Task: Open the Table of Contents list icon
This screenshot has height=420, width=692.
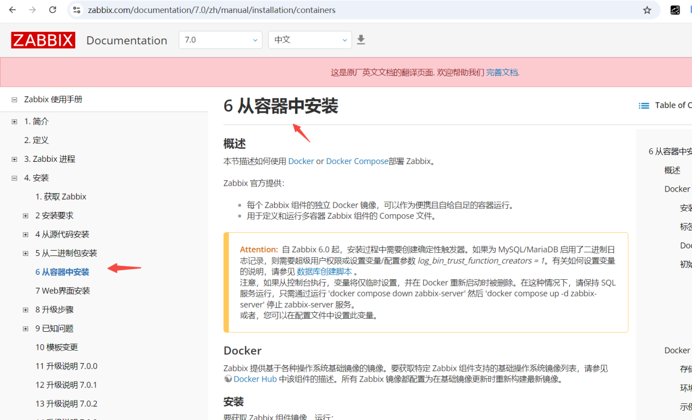Action: (644, 106)
